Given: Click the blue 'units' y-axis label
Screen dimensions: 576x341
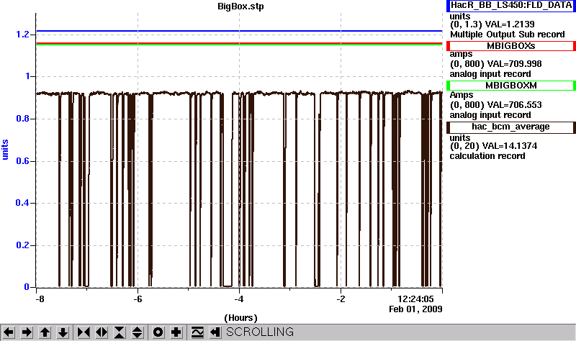Looking at the screenshot, I should pyautogui.click(x=5, y=150).
